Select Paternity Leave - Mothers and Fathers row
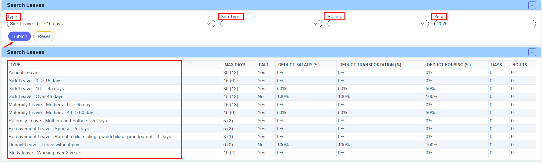Image resolution: width=542 pixels, height=163 pixels. coord(271,121)
